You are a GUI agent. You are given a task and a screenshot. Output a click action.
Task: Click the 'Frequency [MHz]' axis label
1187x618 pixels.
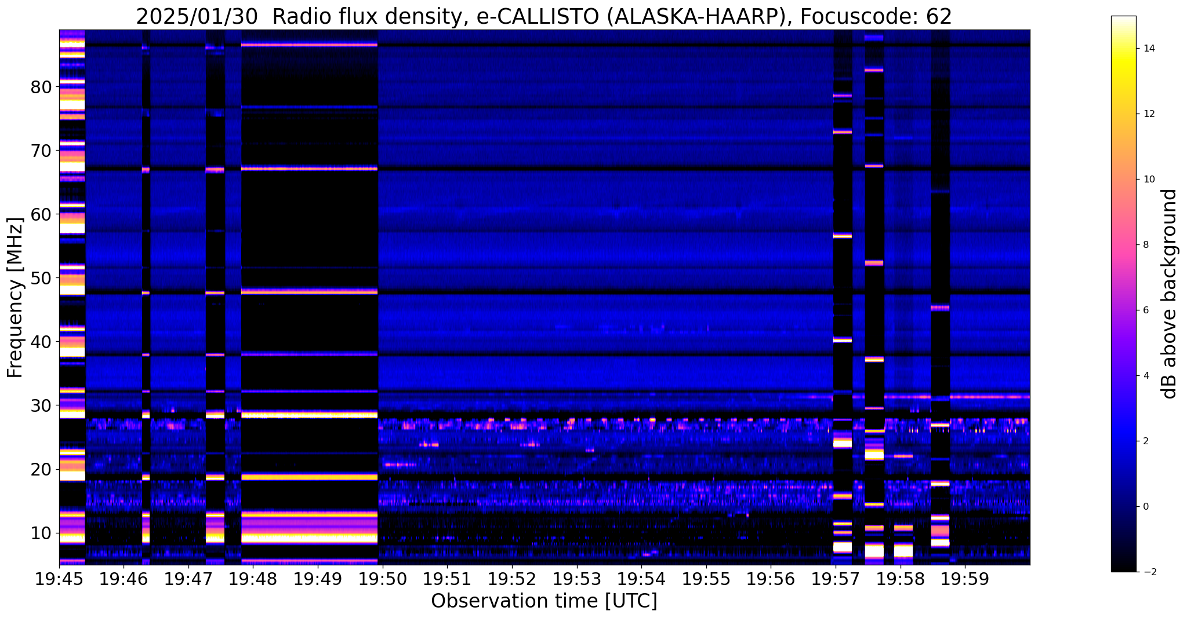[15, 297]
